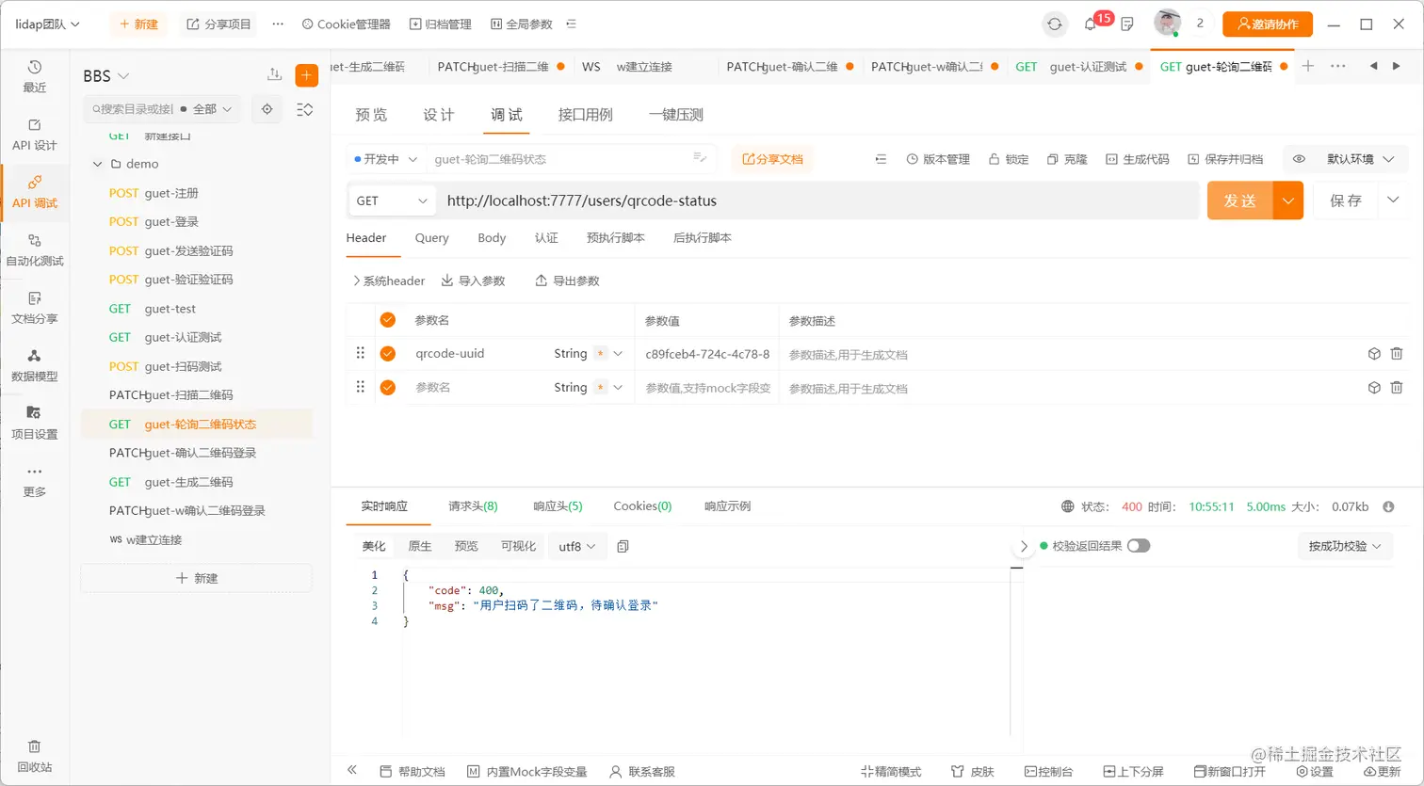Image resolution: width=1424 pixels, height=786 pixels.
Task: Open the 响应头(5) tab
Action: pyautogui.click(x=558, y=506)
